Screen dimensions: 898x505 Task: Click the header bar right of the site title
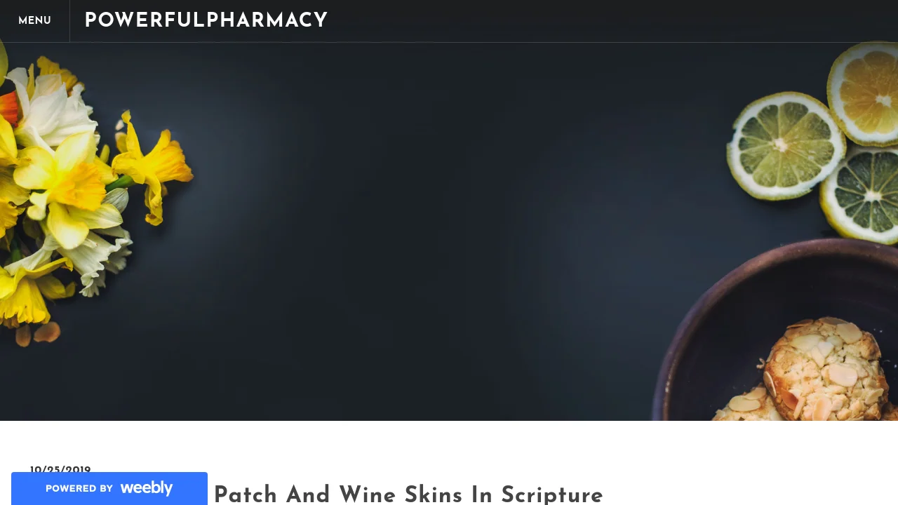[610, 21]
